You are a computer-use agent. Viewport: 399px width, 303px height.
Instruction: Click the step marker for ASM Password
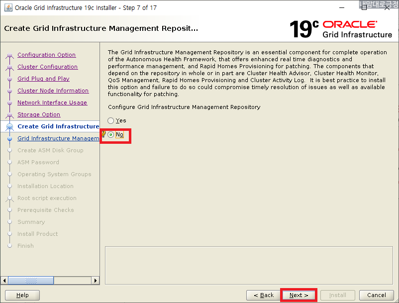tap(9, 162)
